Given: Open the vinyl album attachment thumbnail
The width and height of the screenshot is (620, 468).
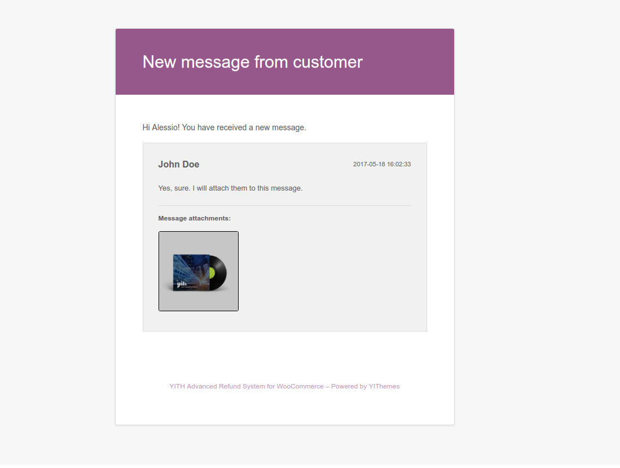Looking at the screenshot, I should point(198,271).
